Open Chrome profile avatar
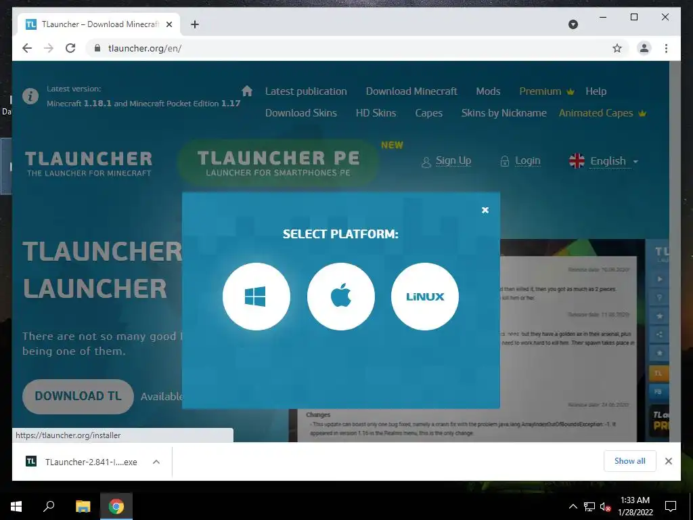693x520 pixels. click(644, 48)
